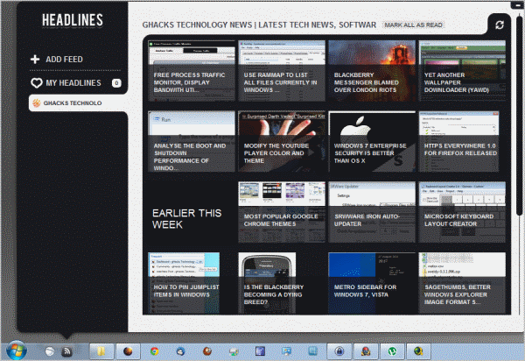Select the Ghacks Technolo feed tab
The width and height of the screenshot is (525, 361).
[x=77, y=104]
